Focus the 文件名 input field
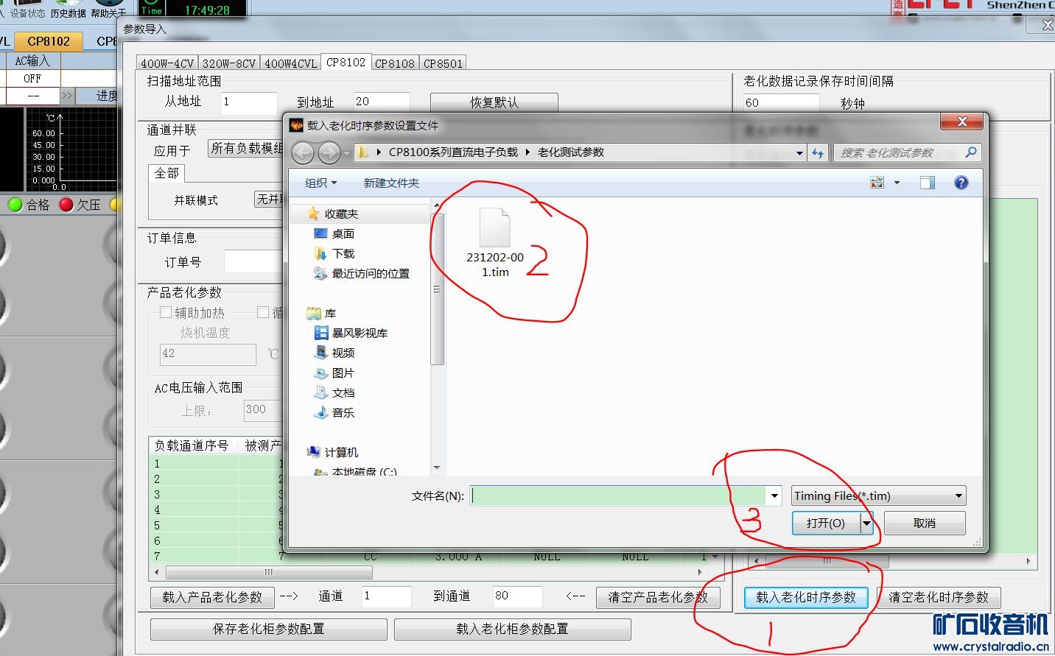Image resolution: width=1055 pixels, height=656 pixels. pyautogui.click(x=617, y=495)
